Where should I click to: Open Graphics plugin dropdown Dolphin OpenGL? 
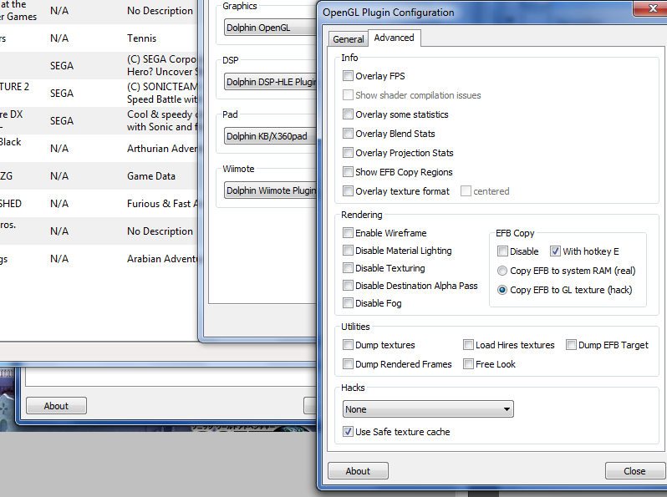(x=271, y=28)
